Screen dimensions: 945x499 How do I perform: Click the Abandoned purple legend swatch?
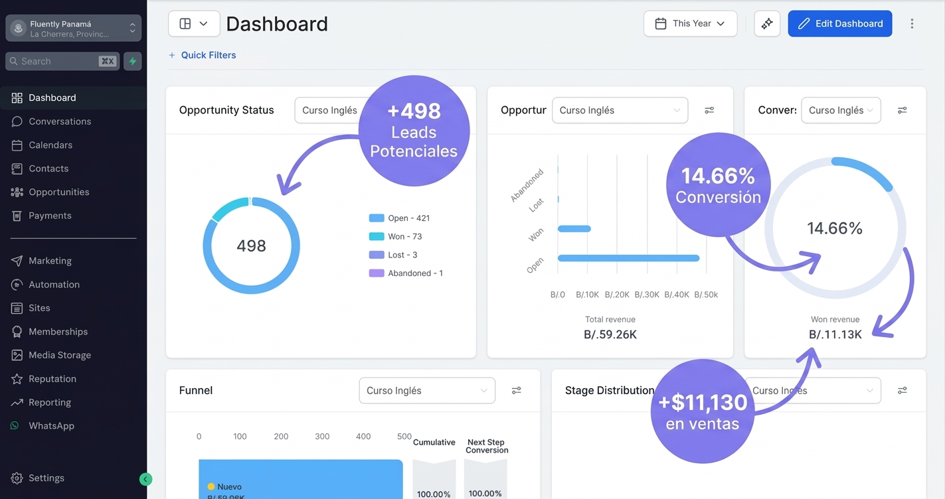click(x=377, y=273)
